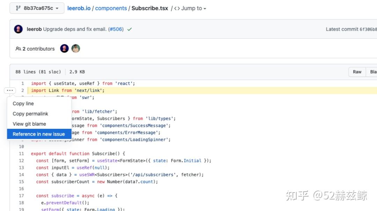Select Copy permalink from the context menu
377x211 pixels.
click(30, 114)
